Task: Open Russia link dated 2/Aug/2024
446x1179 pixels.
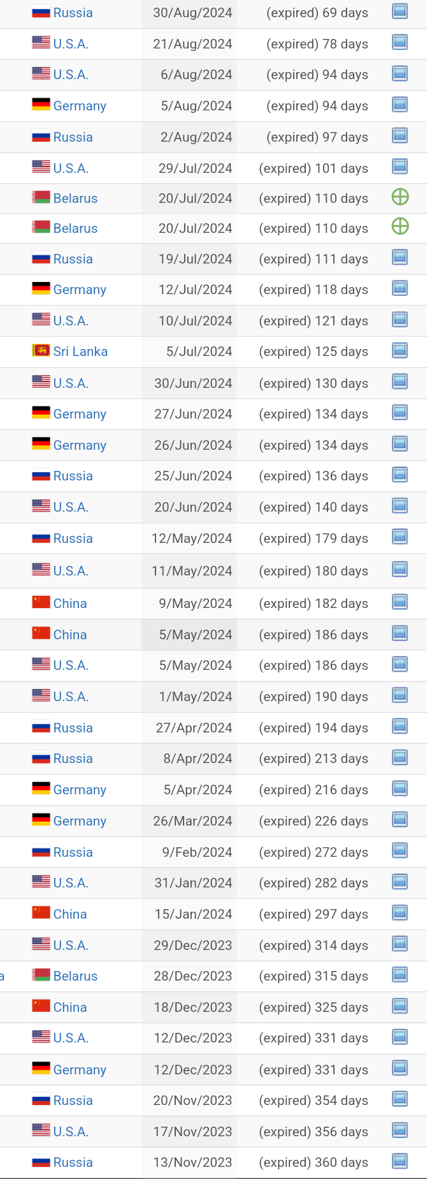Action: coord(73,137)
